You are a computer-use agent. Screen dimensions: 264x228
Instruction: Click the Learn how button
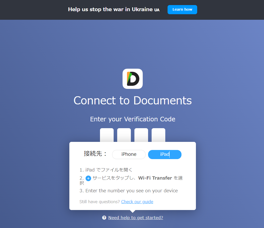(182, 9)
